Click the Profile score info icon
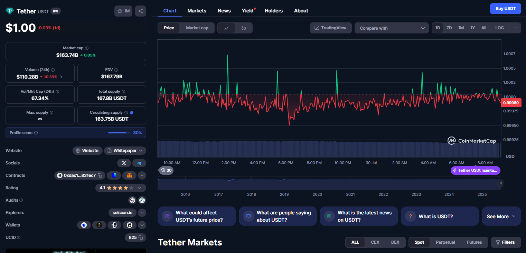The height and width of the screenshot is (253, 526). coord(36,133)
